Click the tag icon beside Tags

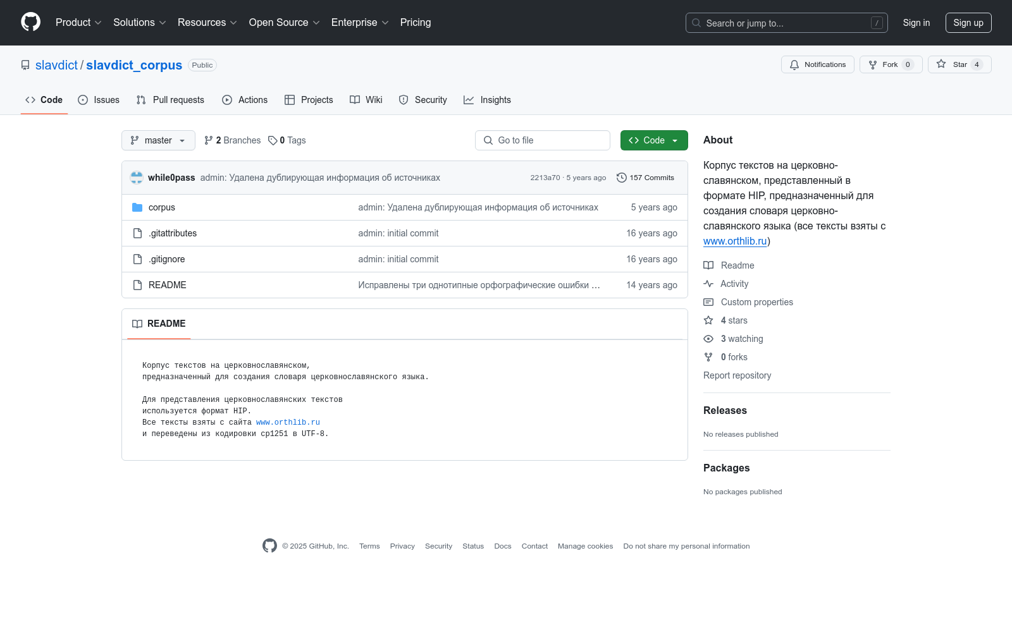pos(273,140)
